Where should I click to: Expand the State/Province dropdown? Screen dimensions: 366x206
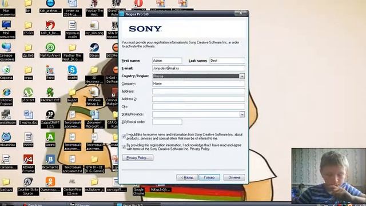click(x=242, y=114)
